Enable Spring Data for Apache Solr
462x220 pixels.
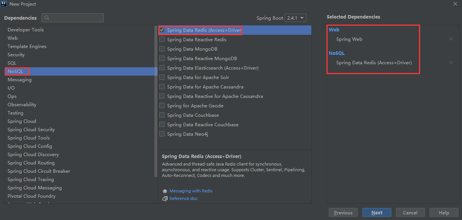pyautogui.click(x=162, y=77)
